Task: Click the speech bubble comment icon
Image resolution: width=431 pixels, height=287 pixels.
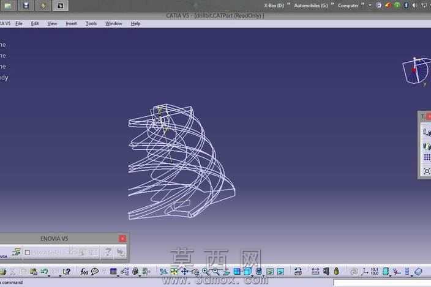Action: coord(95,272)
